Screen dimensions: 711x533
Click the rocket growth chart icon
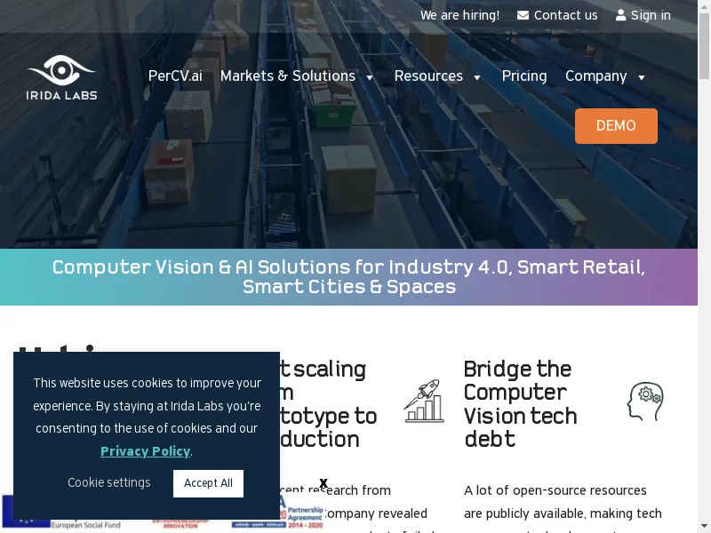[x=424, y=402]
